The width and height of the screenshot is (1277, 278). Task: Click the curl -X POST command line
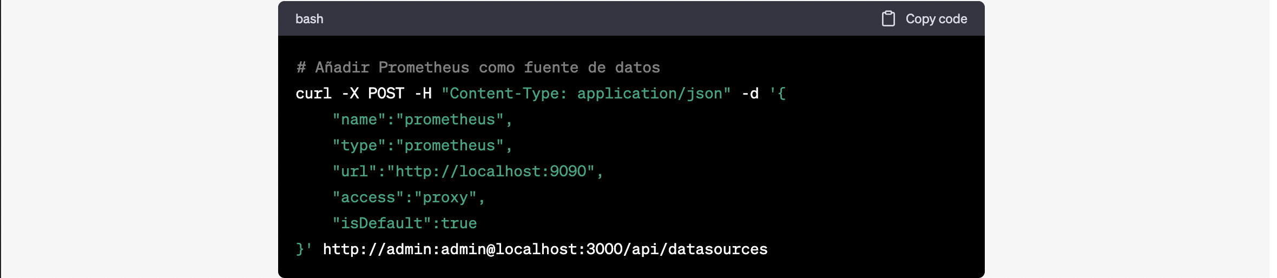point(541,94)
